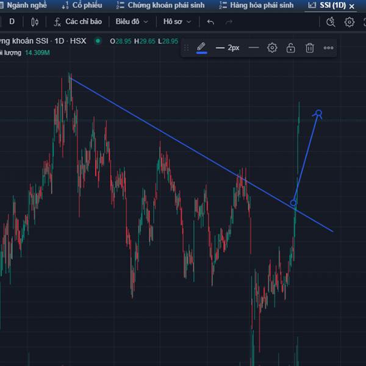Expand the Hồ sơ dropdown

click(177, 22)
